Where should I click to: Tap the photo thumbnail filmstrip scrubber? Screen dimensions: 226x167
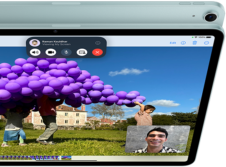(x=29, y=158)
